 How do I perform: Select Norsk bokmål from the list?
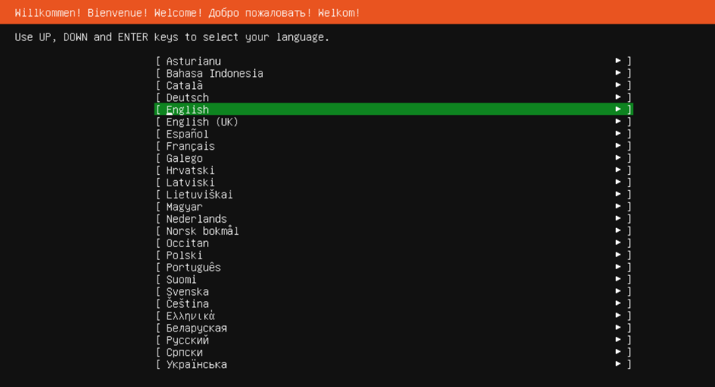click(x=202, y=231)
